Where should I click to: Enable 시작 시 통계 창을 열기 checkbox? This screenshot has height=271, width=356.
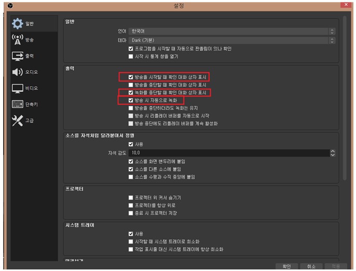(x=131, y=57)
